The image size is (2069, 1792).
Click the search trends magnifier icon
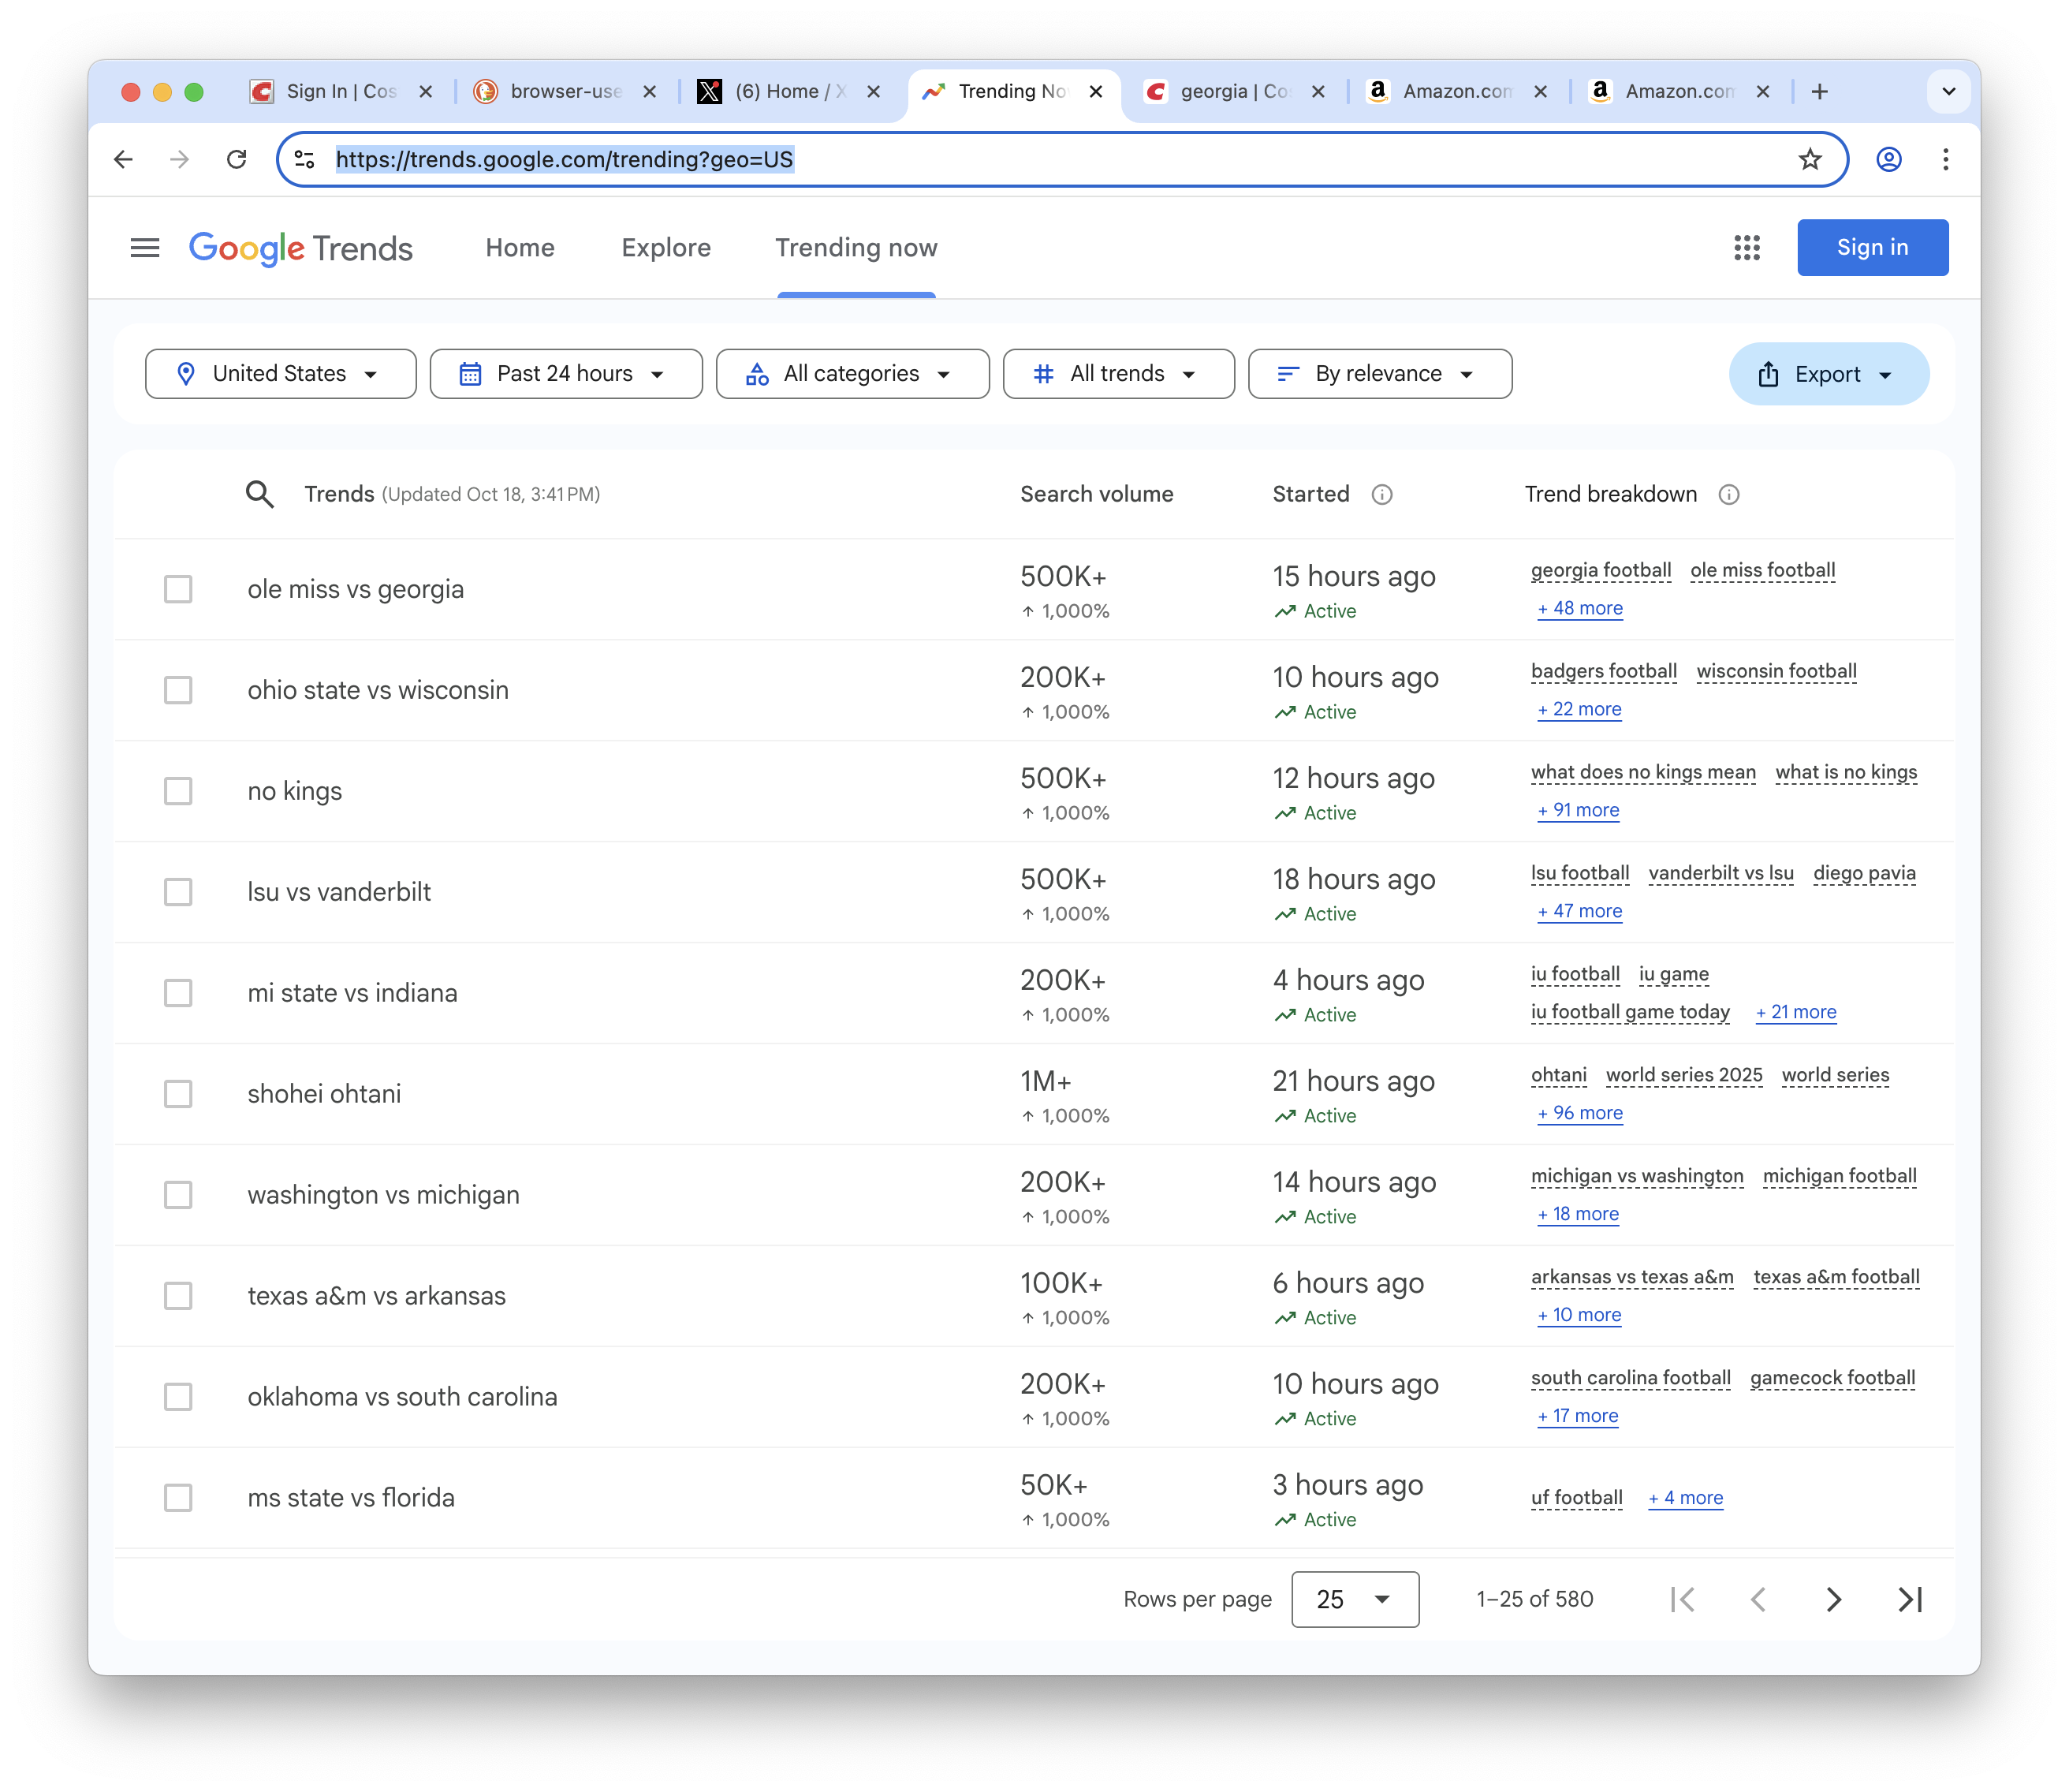(x=260, y=494)
